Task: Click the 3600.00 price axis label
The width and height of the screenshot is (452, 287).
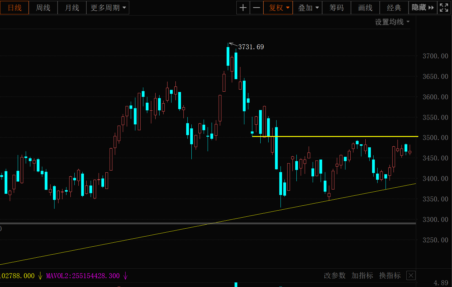Action: (x=435, y=97)
